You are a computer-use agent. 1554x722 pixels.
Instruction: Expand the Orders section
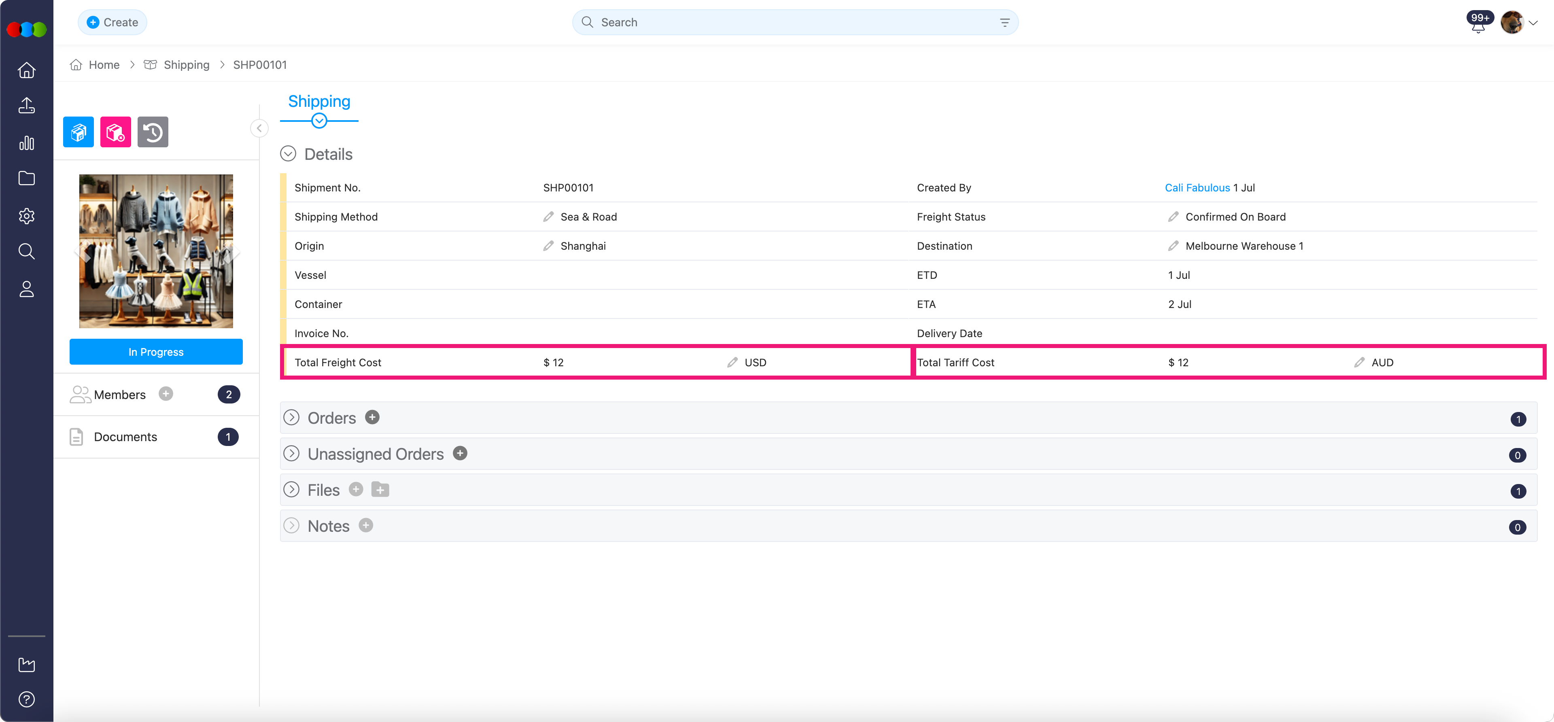(x=291, y=417)
